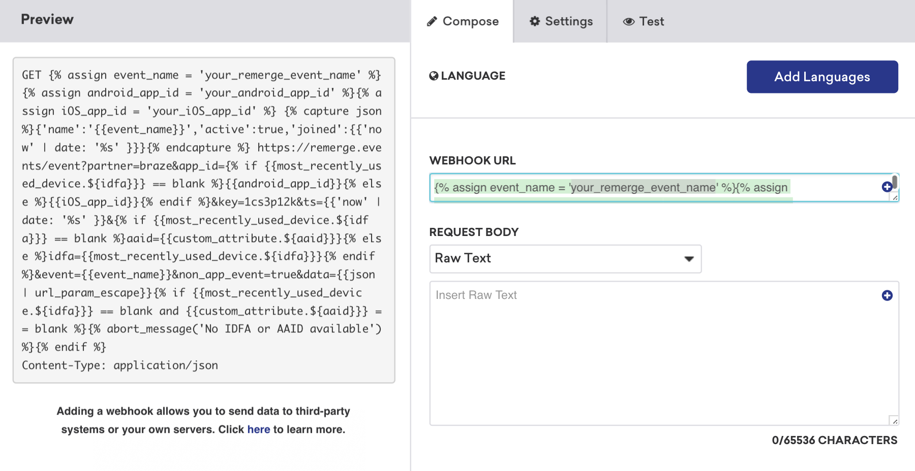This screenshot has width=915, height=471.
Task: Click the caret arrow of Request Body selector
Action: point(689,259)
